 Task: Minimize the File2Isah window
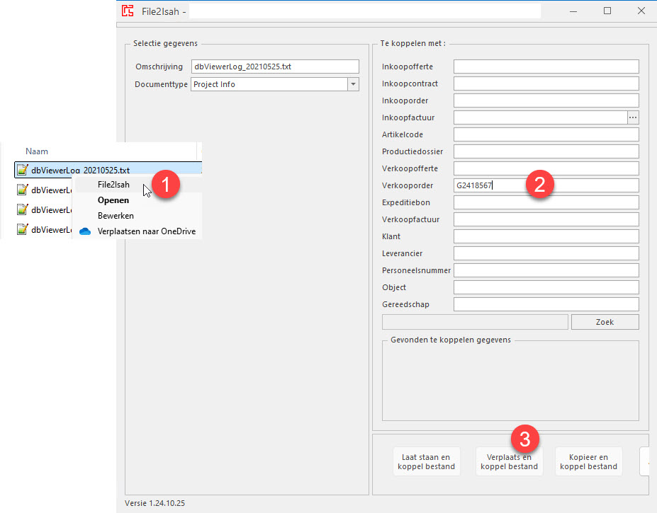[x=573, y=11]
